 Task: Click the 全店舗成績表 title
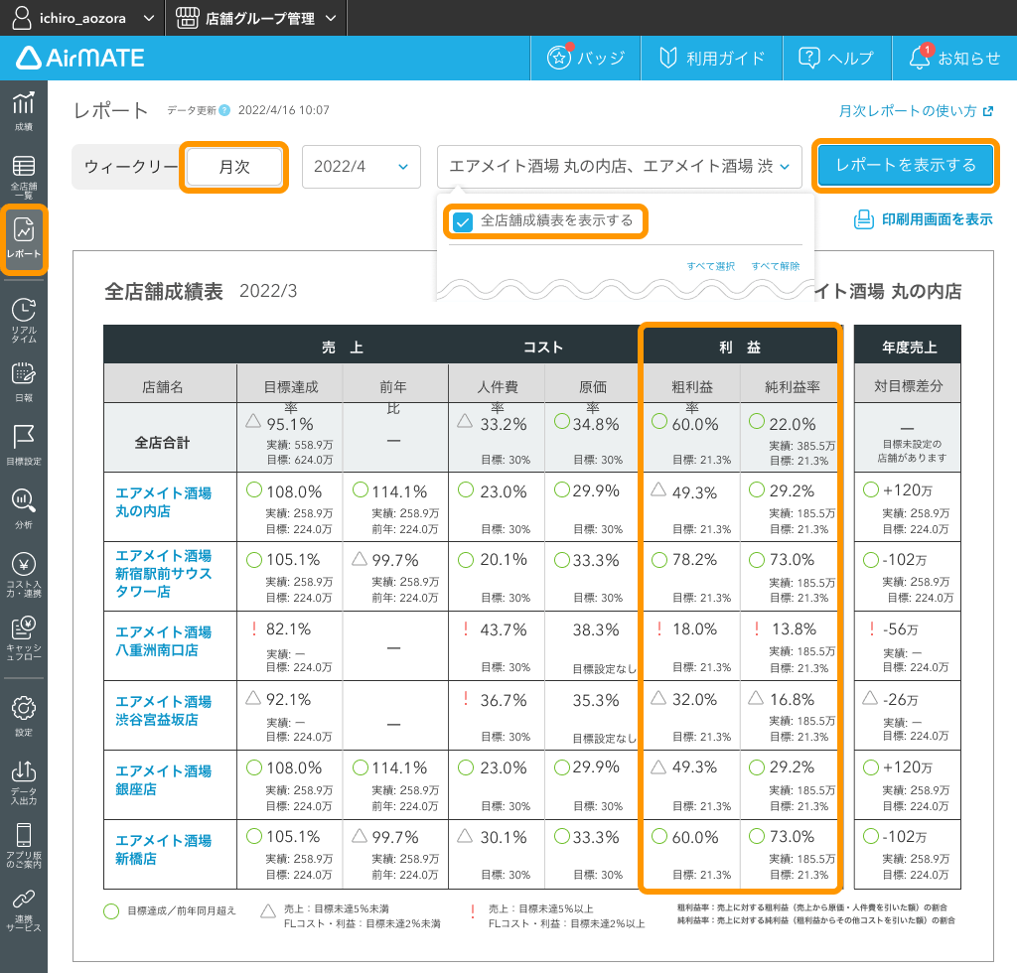[x=164, y=291]
